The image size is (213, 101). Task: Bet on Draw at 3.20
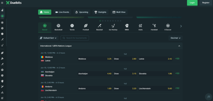pyautogui.click(x=125, y=89)
